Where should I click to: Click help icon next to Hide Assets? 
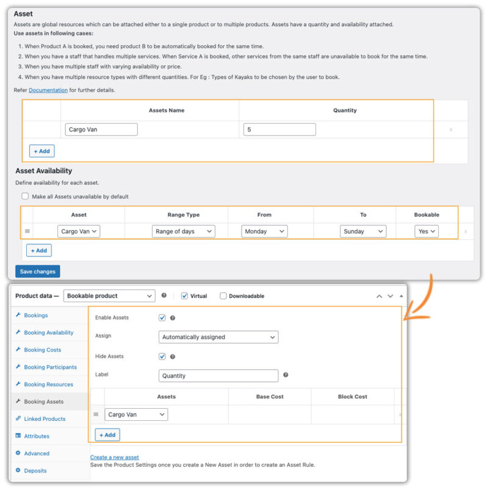tap(173, 357)
